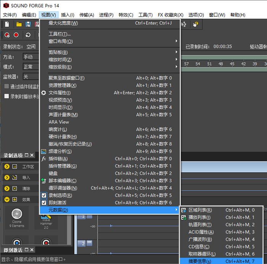Select the Ozone 9 Elements plugin
The image size is (267, 264).
pos(17,218)
